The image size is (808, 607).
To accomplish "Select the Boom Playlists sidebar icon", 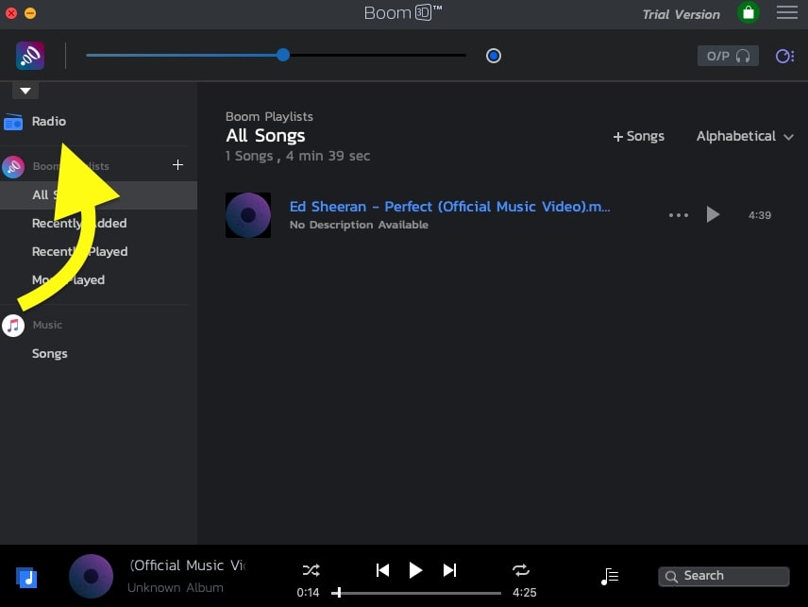I will click(x=13, y=165).
